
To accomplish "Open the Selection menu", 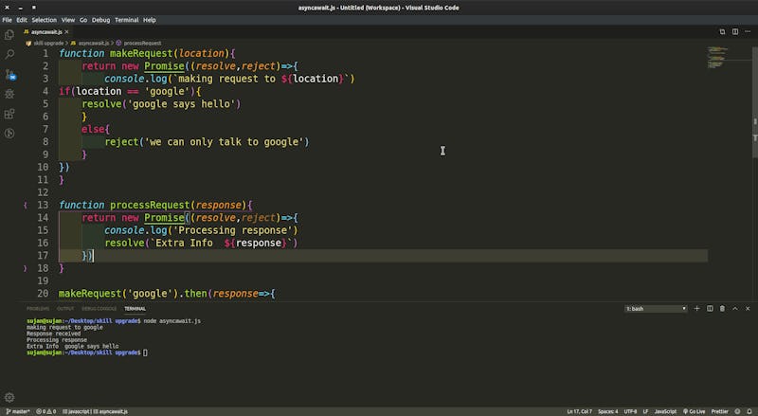I will (44, 19).
